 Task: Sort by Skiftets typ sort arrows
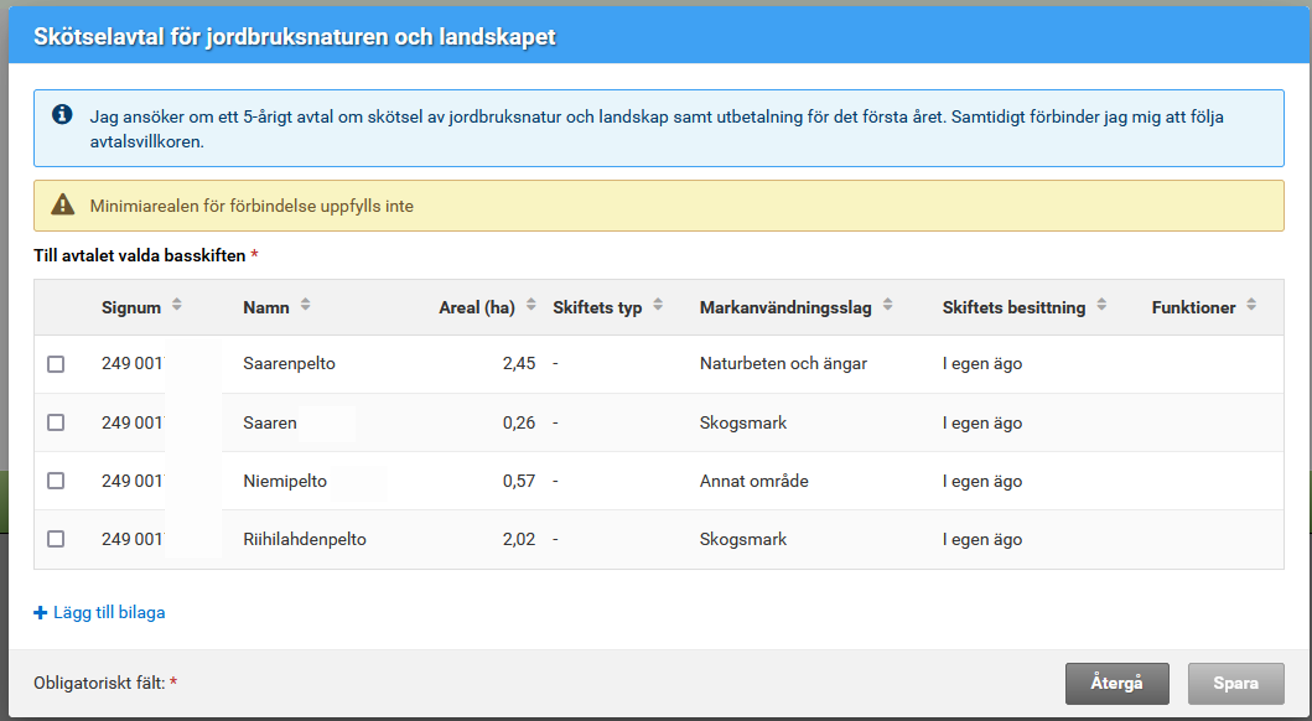tap(657, 305)
